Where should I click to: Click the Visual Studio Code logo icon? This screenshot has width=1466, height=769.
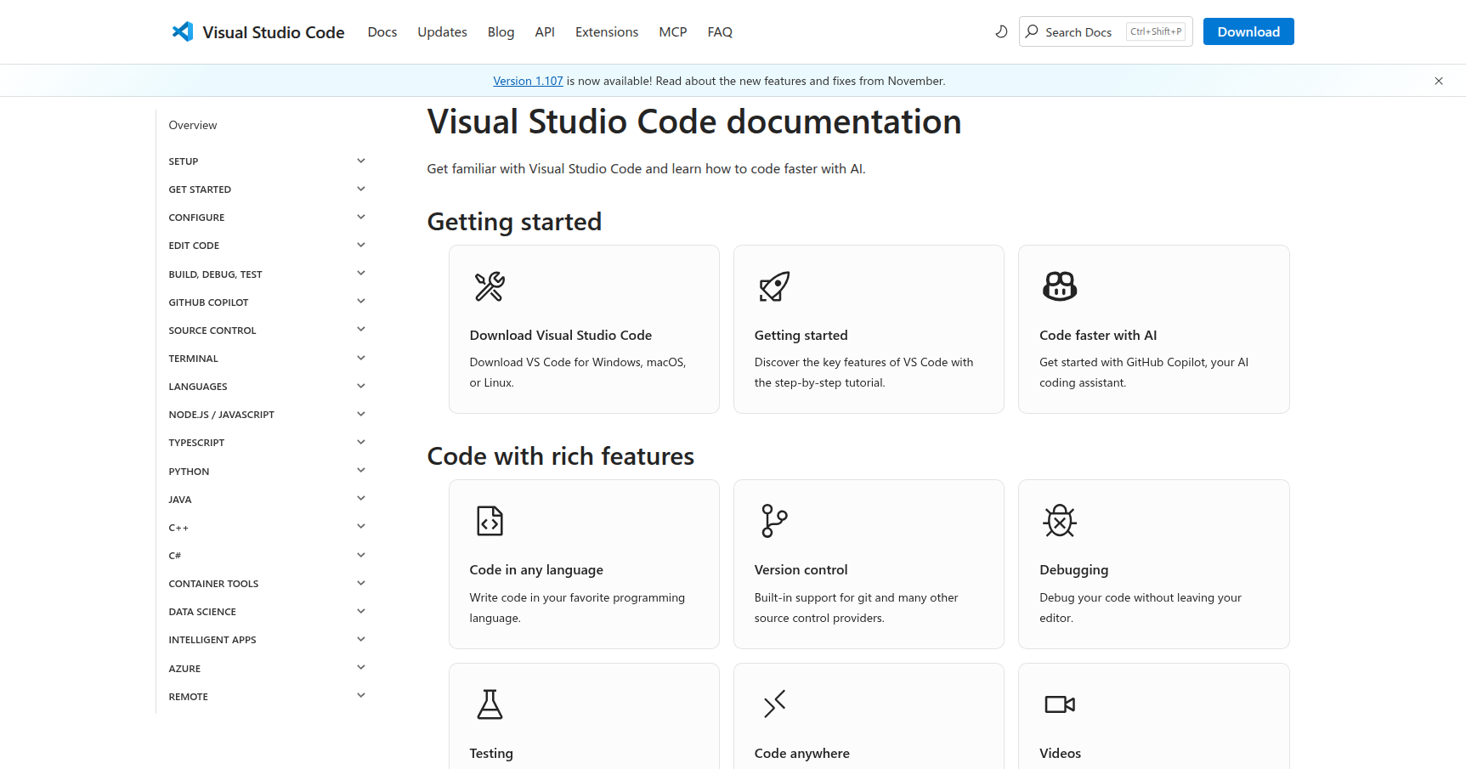point(183,32)
